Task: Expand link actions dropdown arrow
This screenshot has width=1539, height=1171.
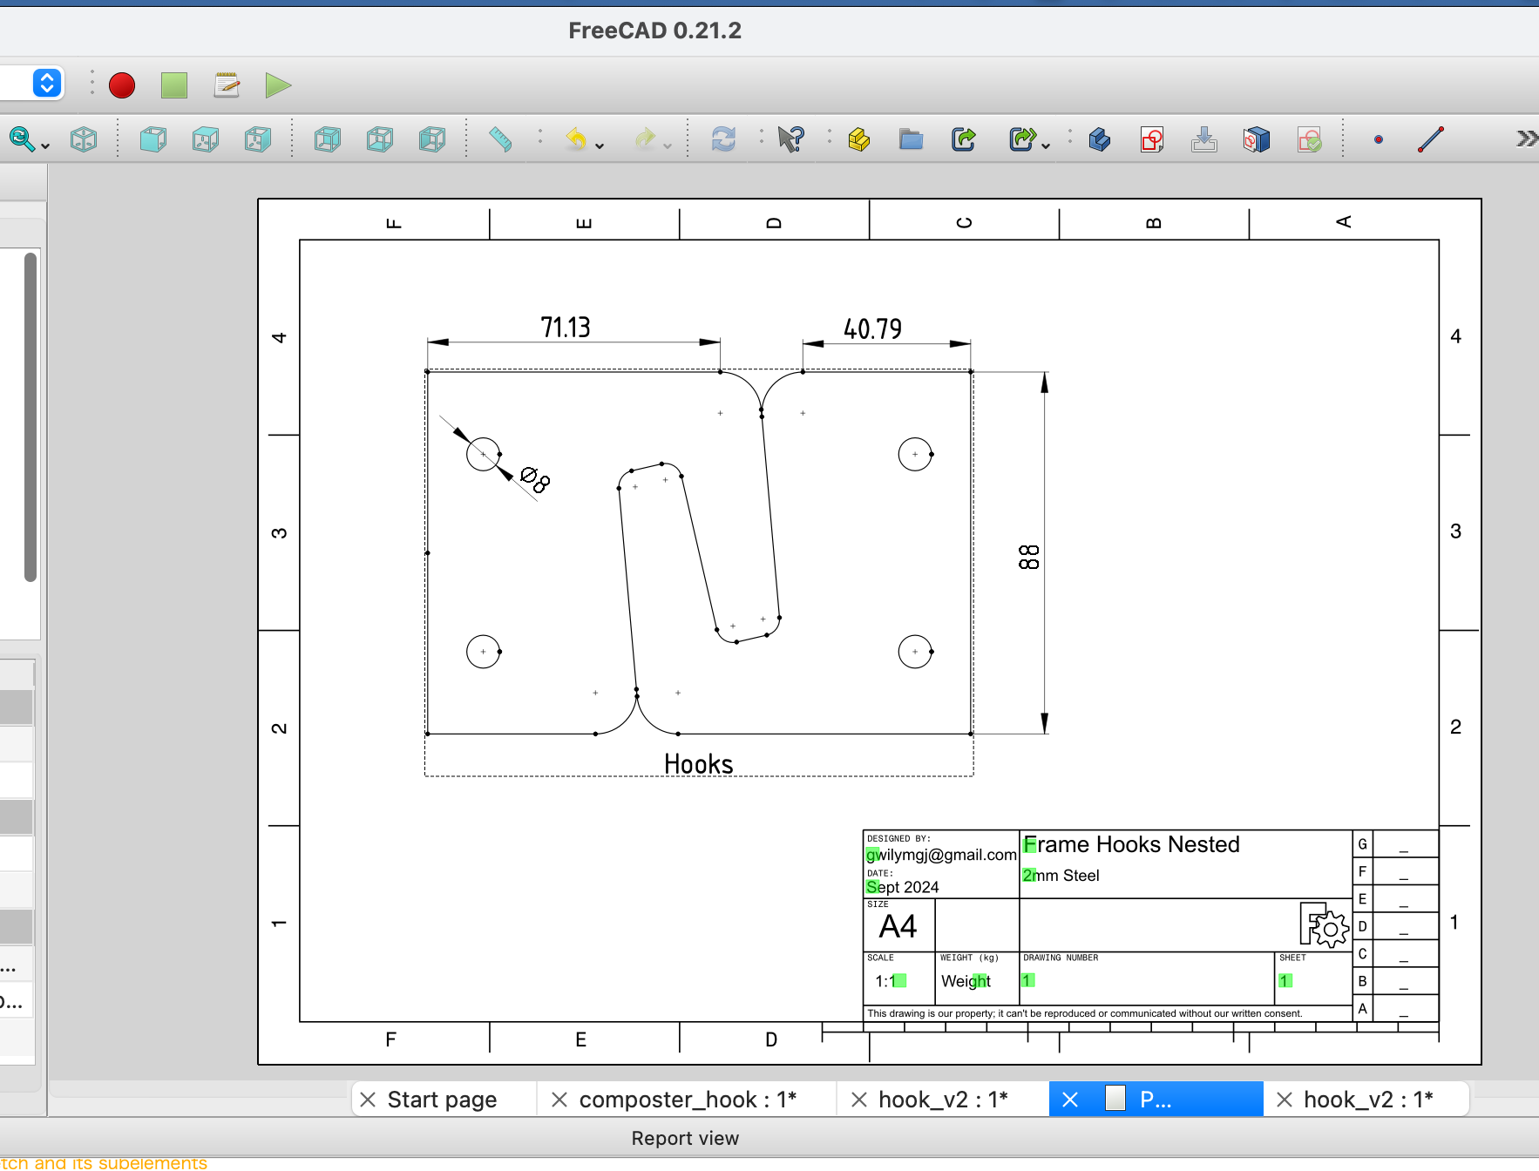Action: [1046, 146]
